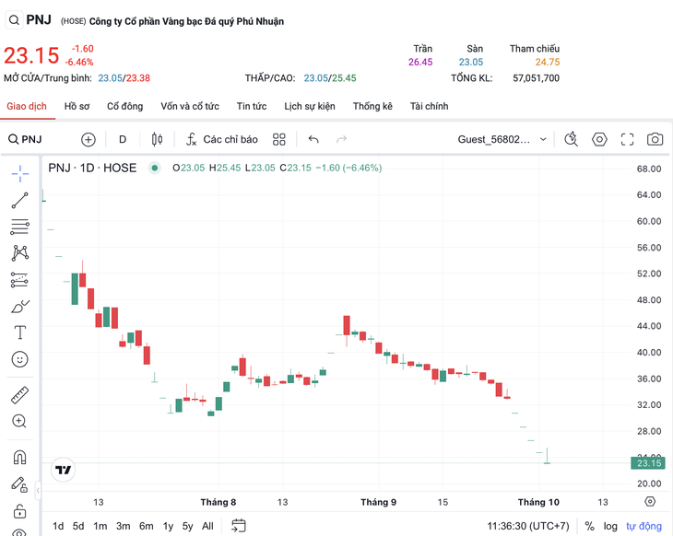The image size is (673, 536).
Task: Set chart range to 1m
Action: [100, 526]
